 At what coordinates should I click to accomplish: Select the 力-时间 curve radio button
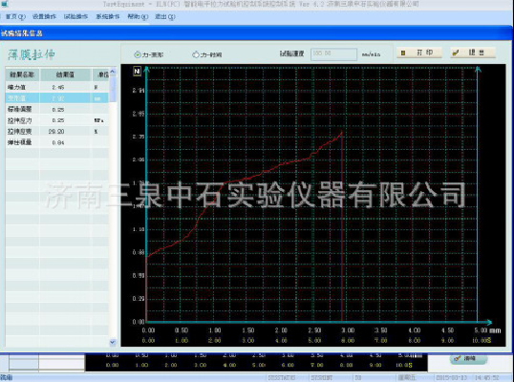pyautogui.click(x=196, y=54)
